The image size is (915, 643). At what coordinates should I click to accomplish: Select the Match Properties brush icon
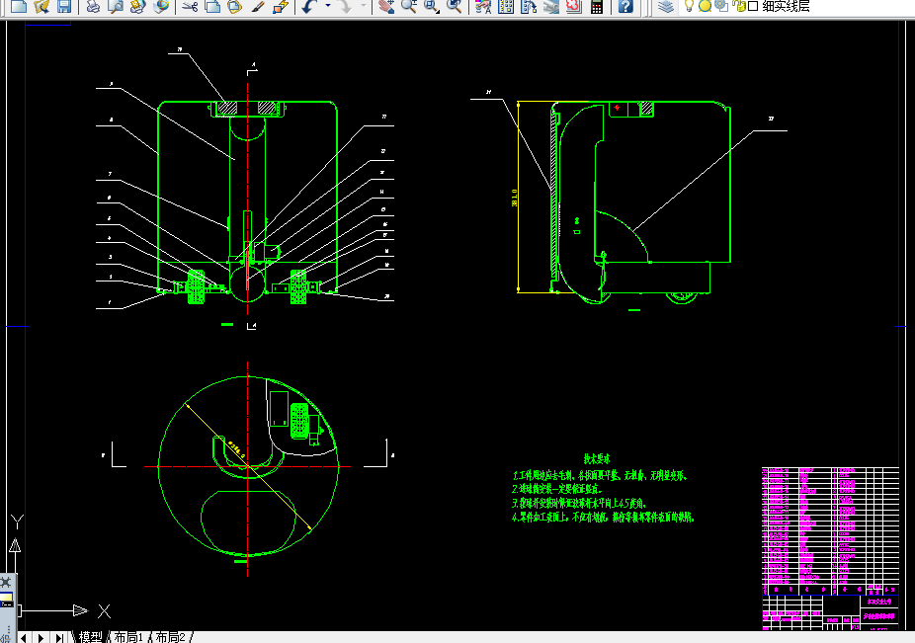(x=257, y=6)
